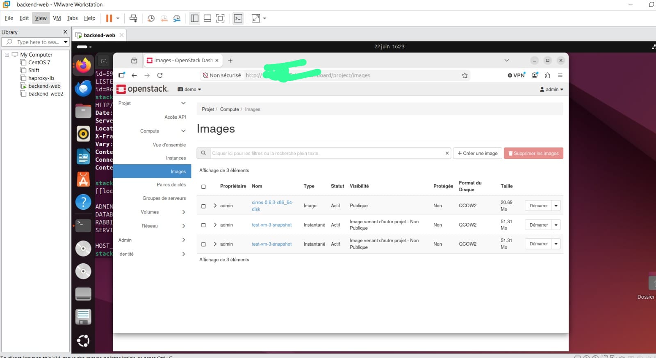Open Démarrer dropdown arrow for cirros image
Viewport: 656px width, 358px height.
(556, 206)
